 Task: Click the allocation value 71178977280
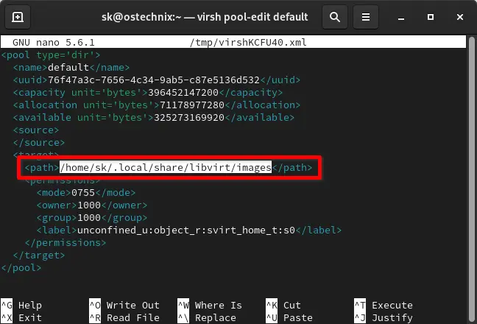coord(192,105)
